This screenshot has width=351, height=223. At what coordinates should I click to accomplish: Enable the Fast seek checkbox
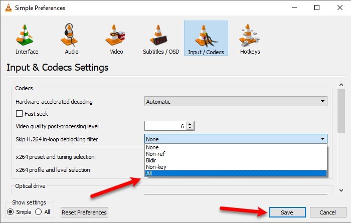tap(19, 114)
